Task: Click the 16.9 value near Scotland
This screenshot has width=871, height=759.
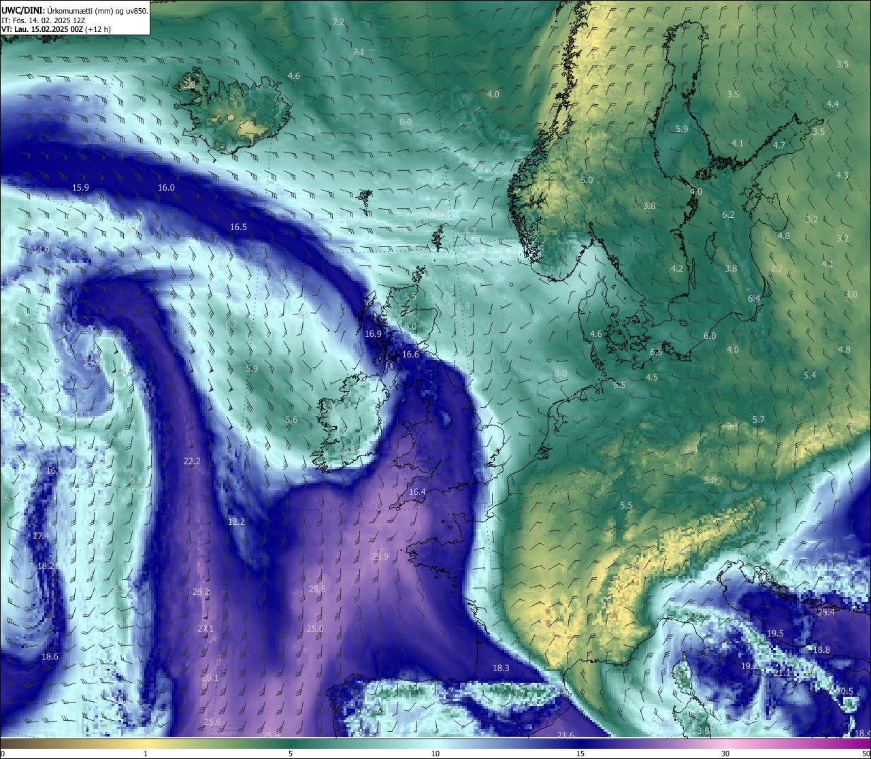Action: pyautogui.click(x=373, y=334)
